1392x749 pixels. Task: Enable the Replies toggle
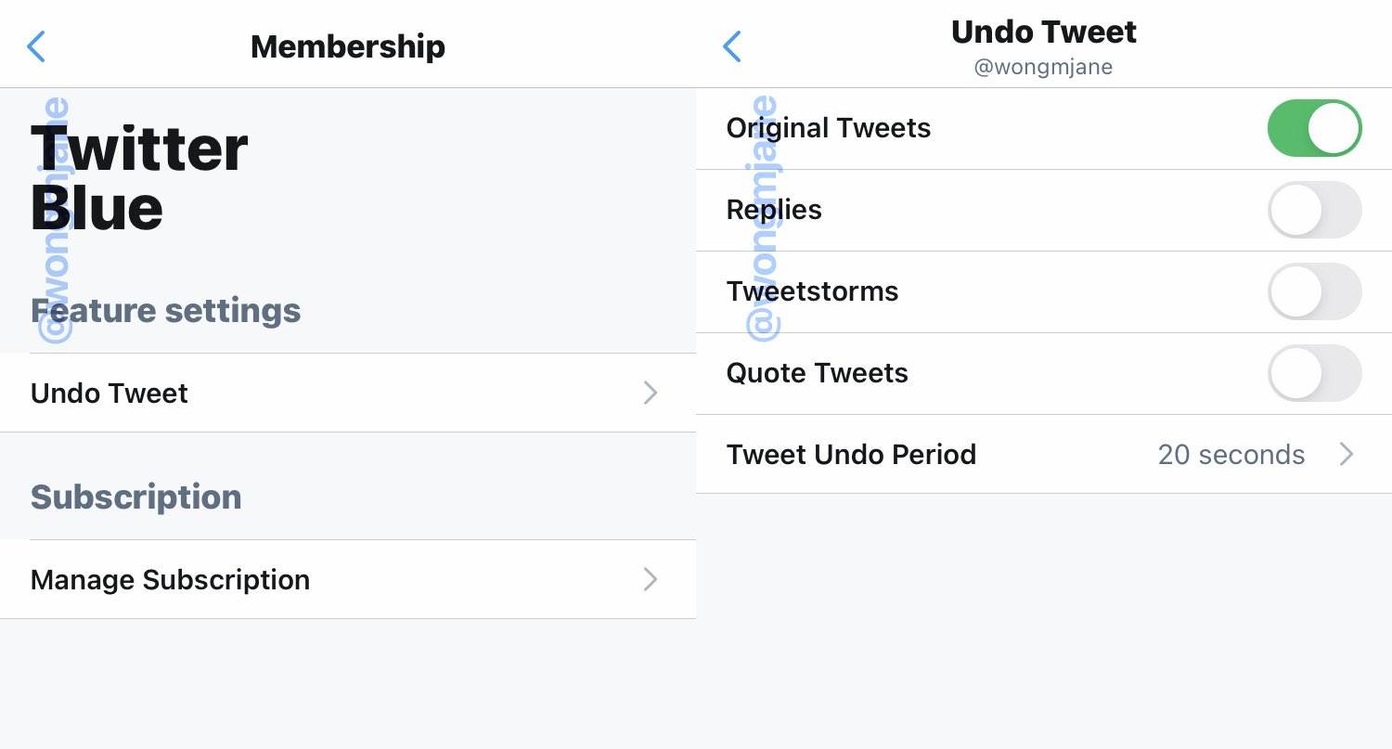[1315, 210]
